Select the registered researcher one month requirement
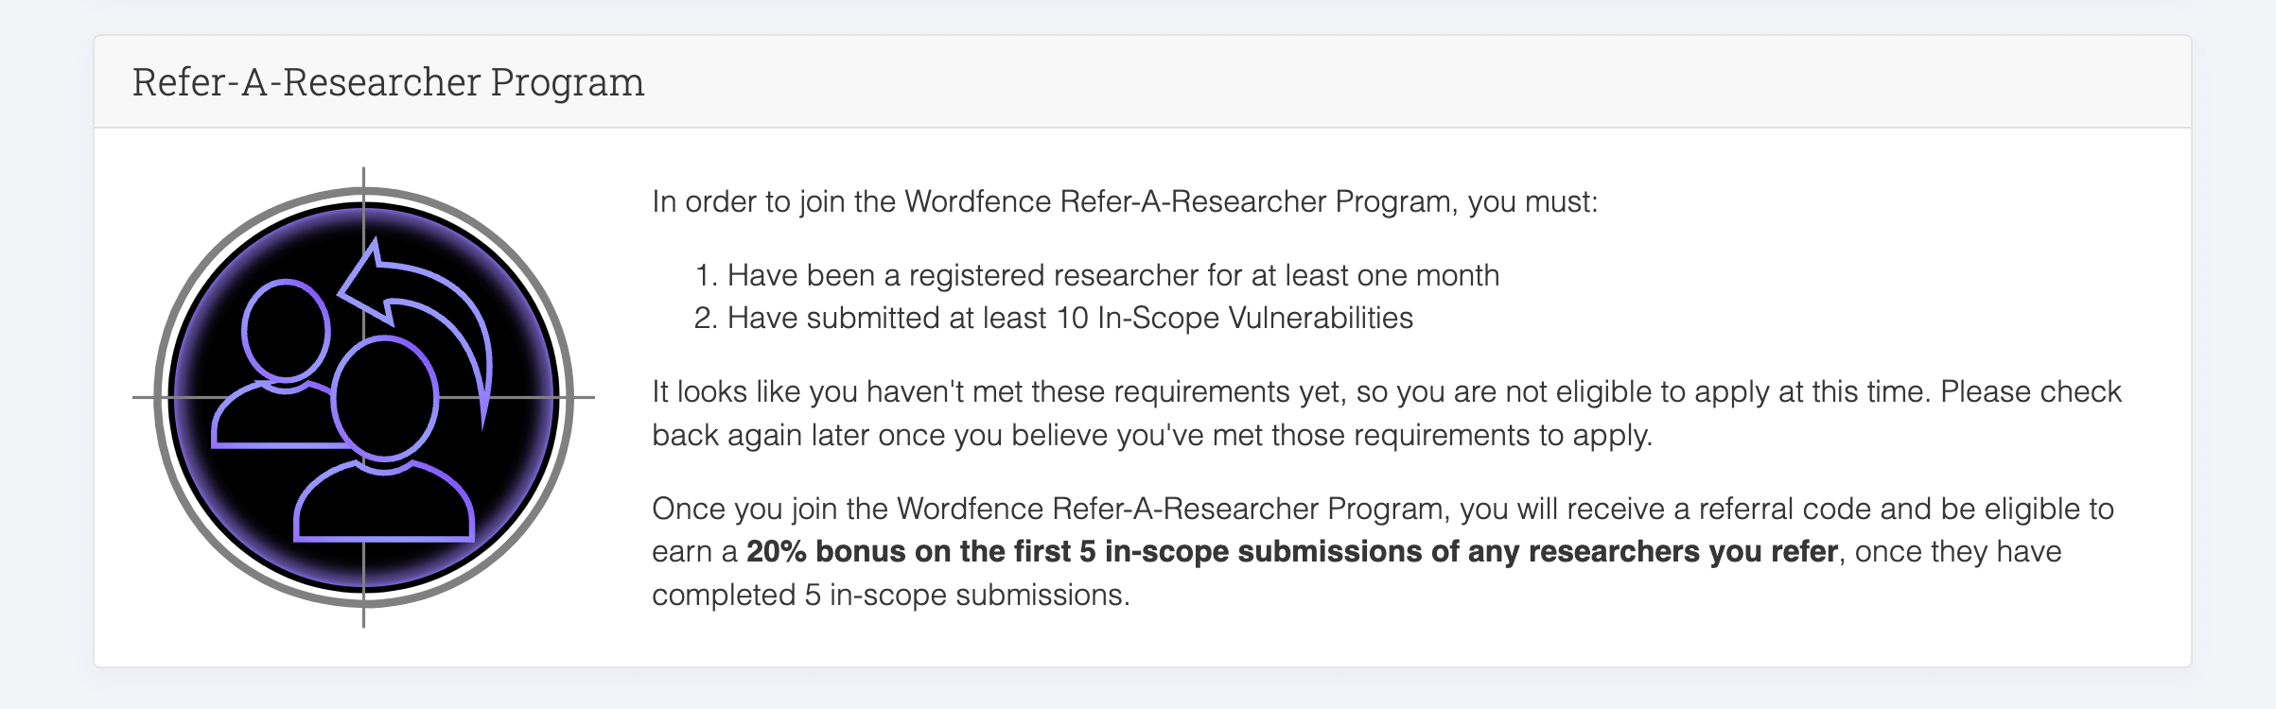 pos(1112,275)
